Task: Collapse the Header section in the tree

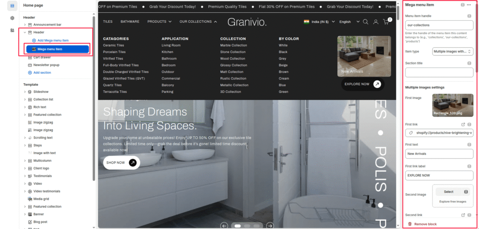Action: coord(25,32)
